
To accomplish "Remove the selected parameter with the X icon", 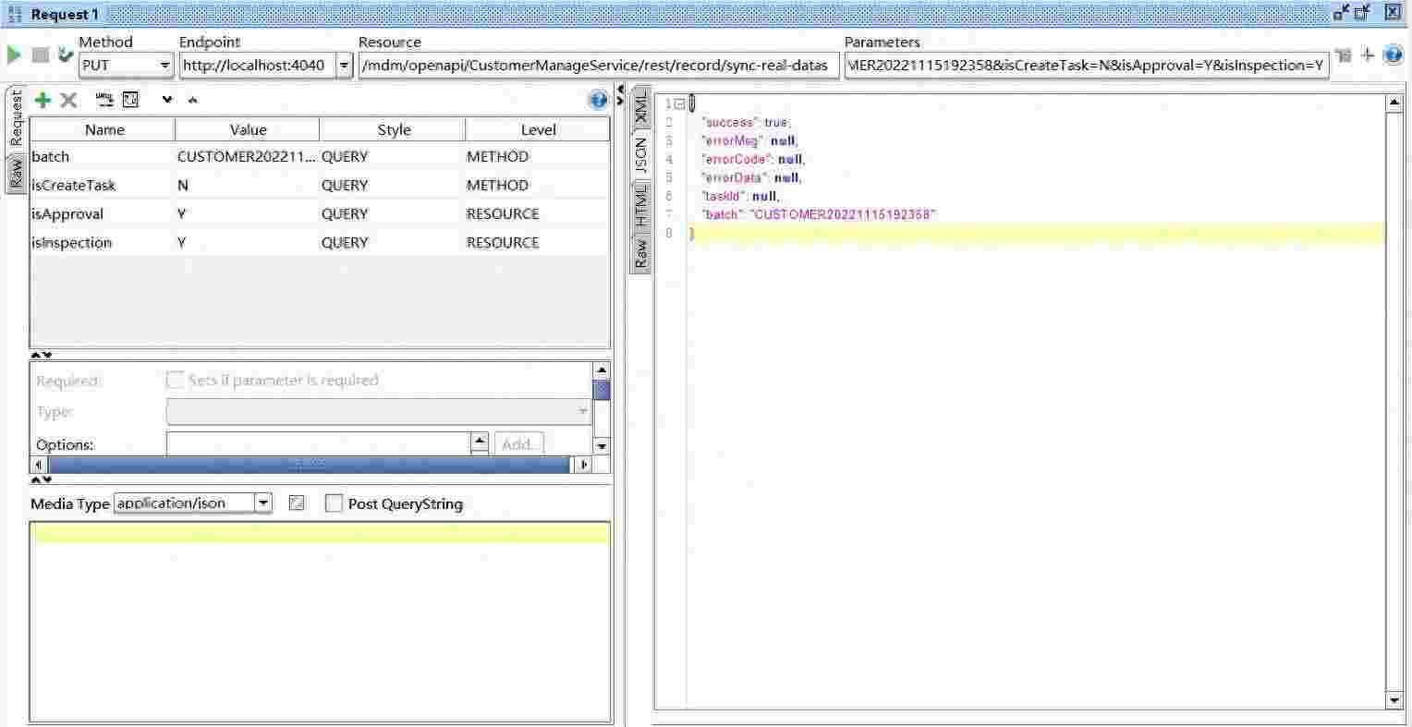I will tap(68, 100).
